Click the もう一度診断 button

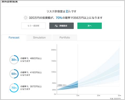pyautogui.click(x=33, y=26)
